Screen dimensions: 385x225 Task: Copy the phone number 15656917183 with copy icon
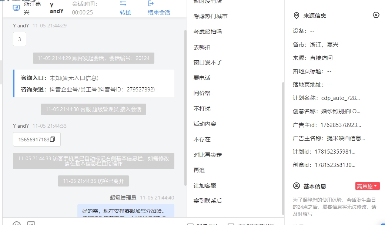(x=52, y=140)
